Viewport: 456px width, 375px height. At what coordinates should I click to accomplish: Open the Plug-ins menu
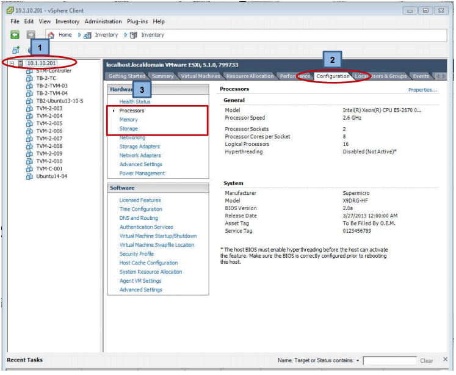[x=137, y=21]
